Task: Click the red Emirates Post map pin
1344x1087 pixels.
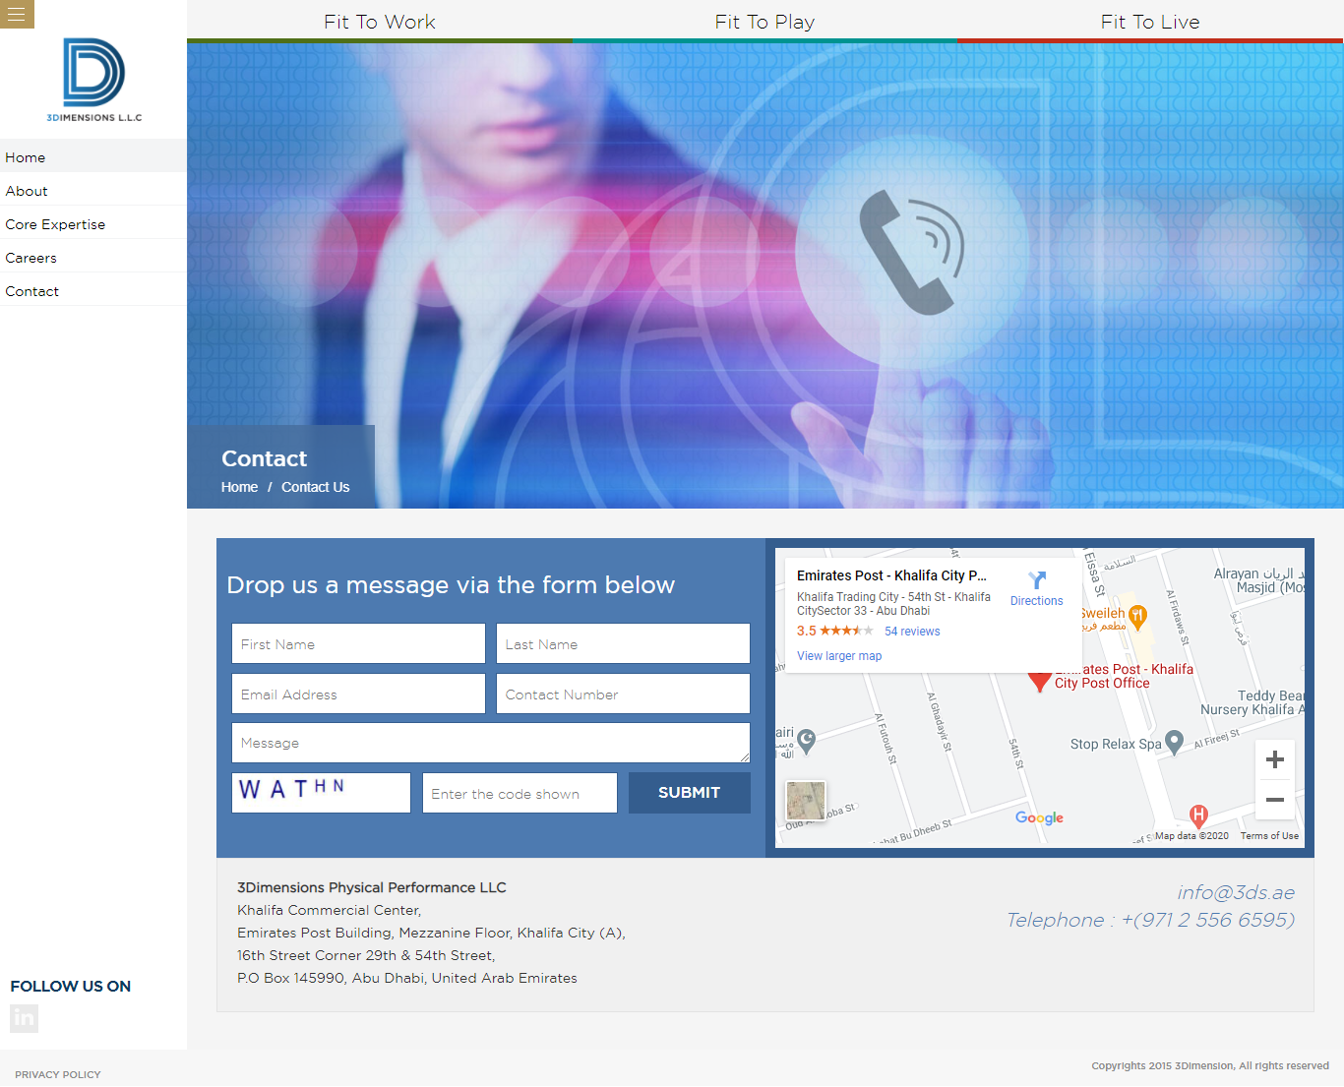Action: click(1039, 681)
